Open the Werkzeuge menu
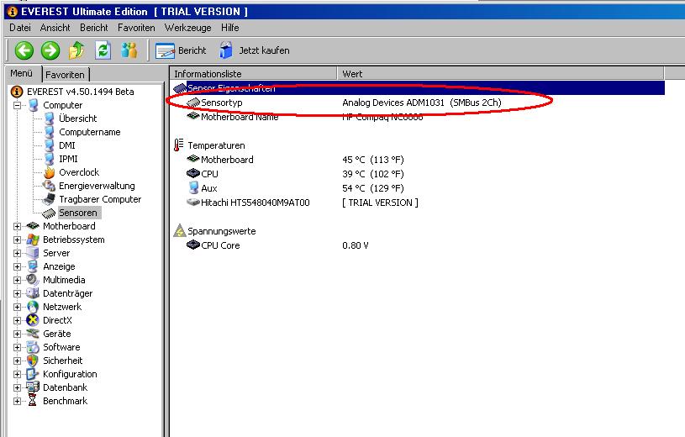 point(188,28)
